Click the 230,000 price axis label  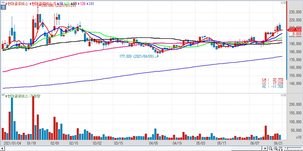(295, 12)
